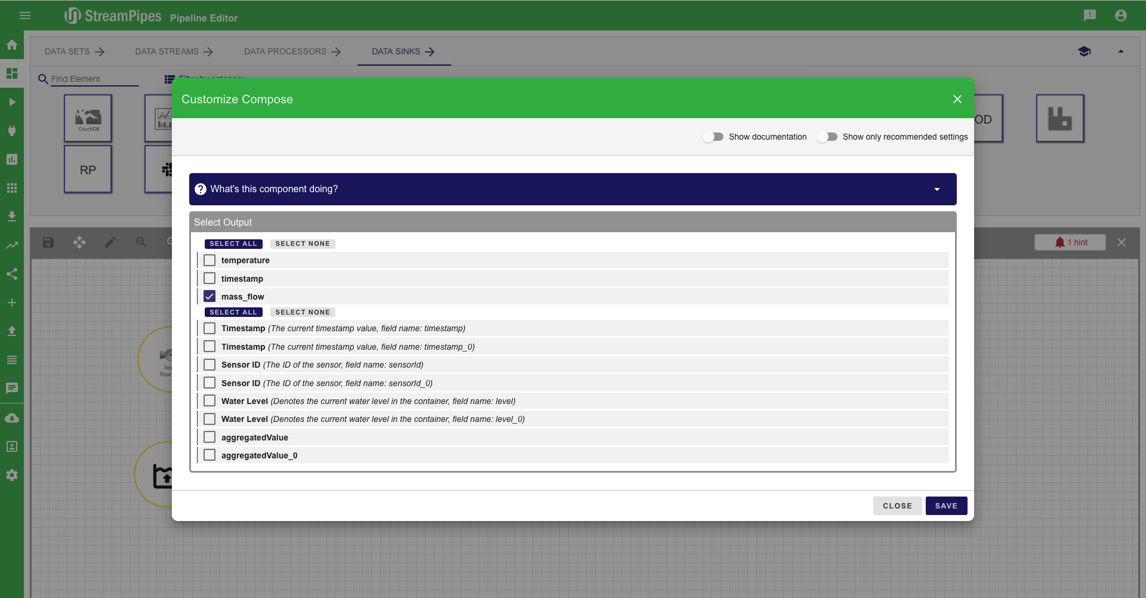Open the hamburger menu icon

[25, 16]
